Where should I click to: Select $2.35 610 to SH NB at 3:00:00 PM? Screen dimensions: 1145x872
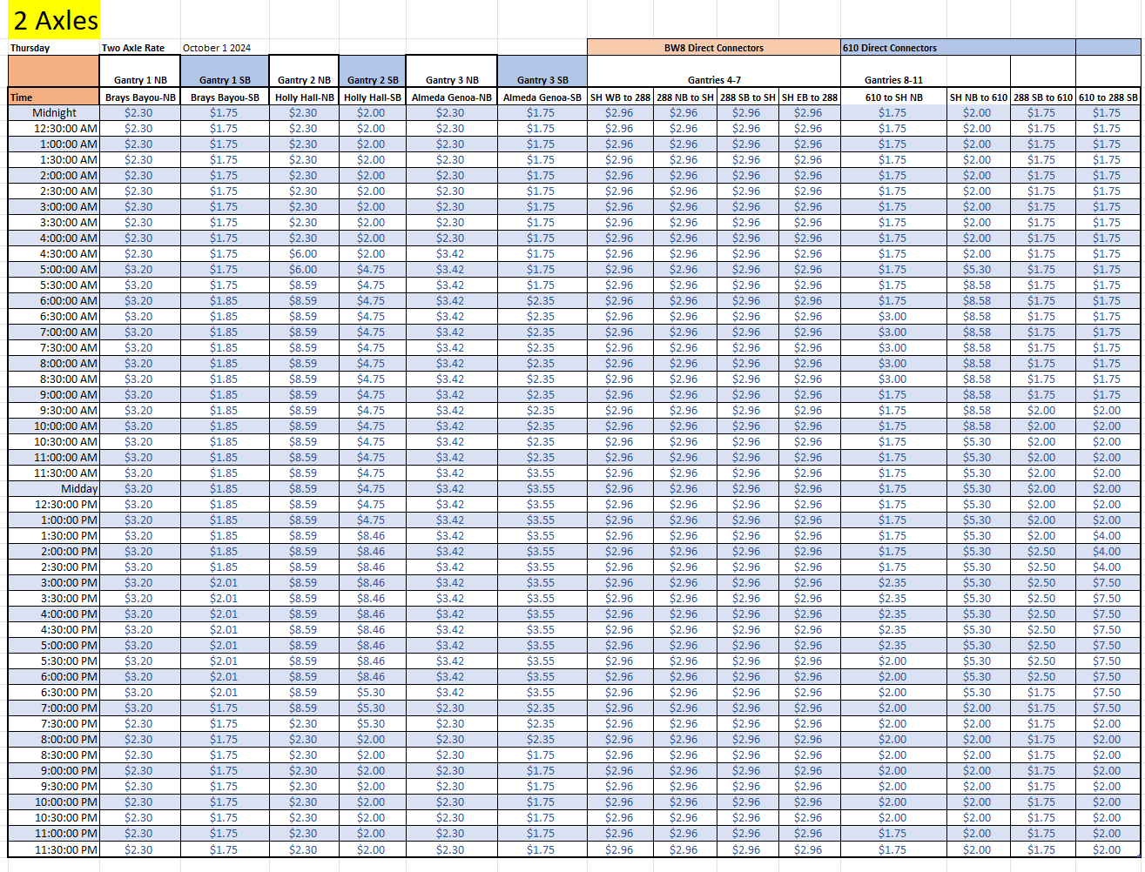pos(893,583)
